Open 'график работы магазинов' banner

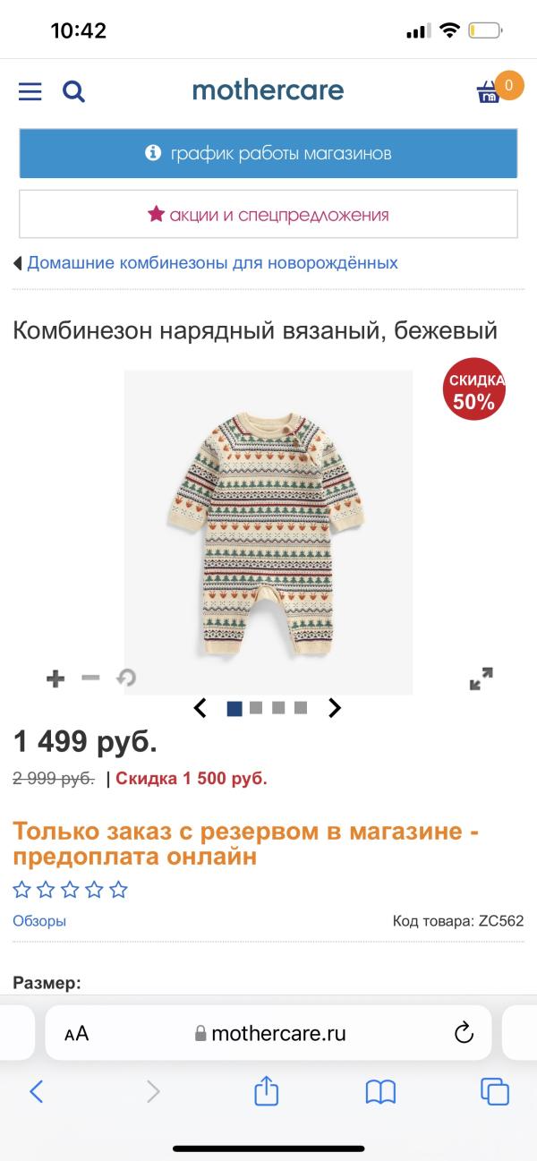tap(268, 153)
